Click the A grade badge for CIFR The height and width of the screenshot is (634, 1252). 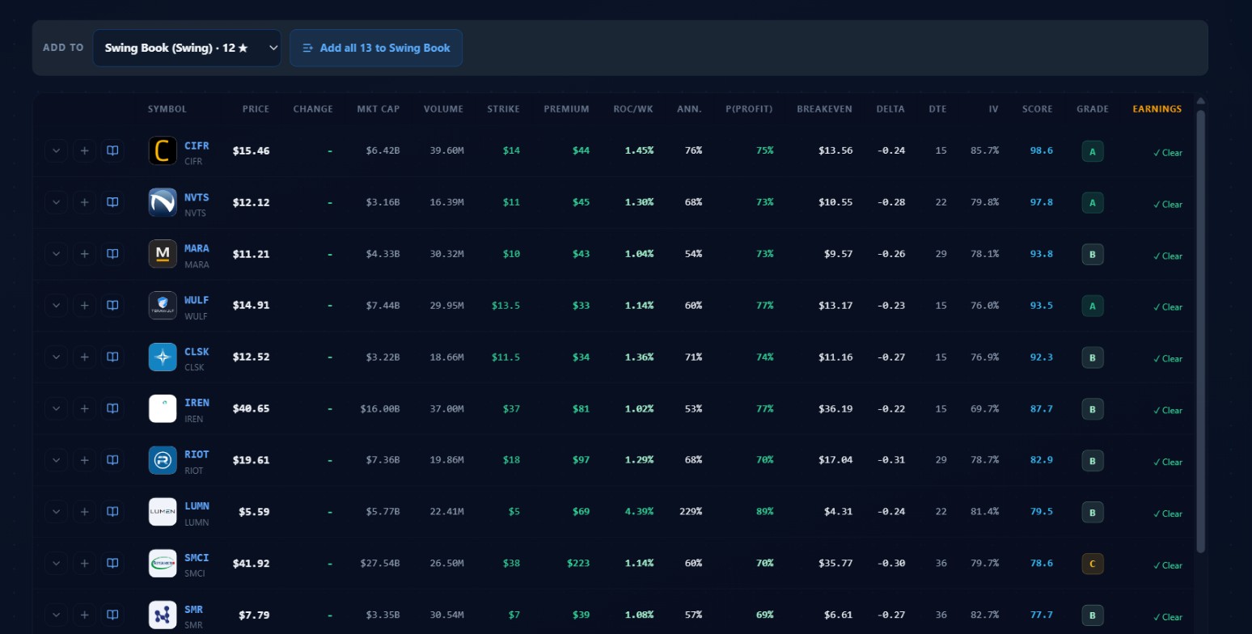tap(1093, 151)
